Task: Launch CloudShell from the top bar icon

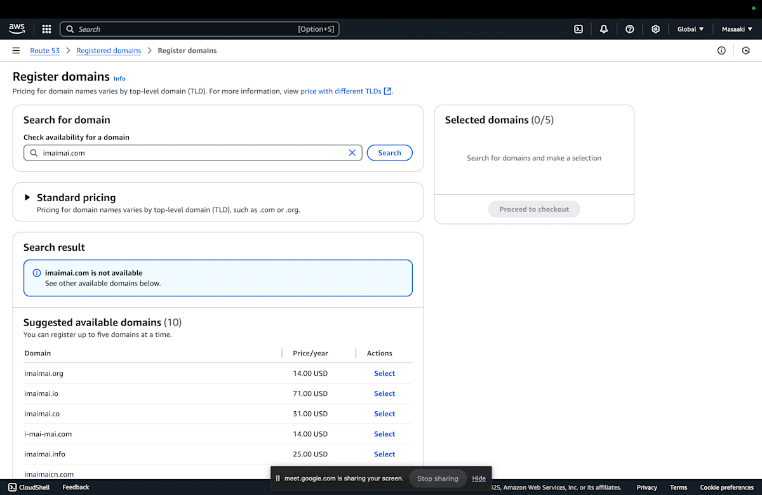Action: 578,29
